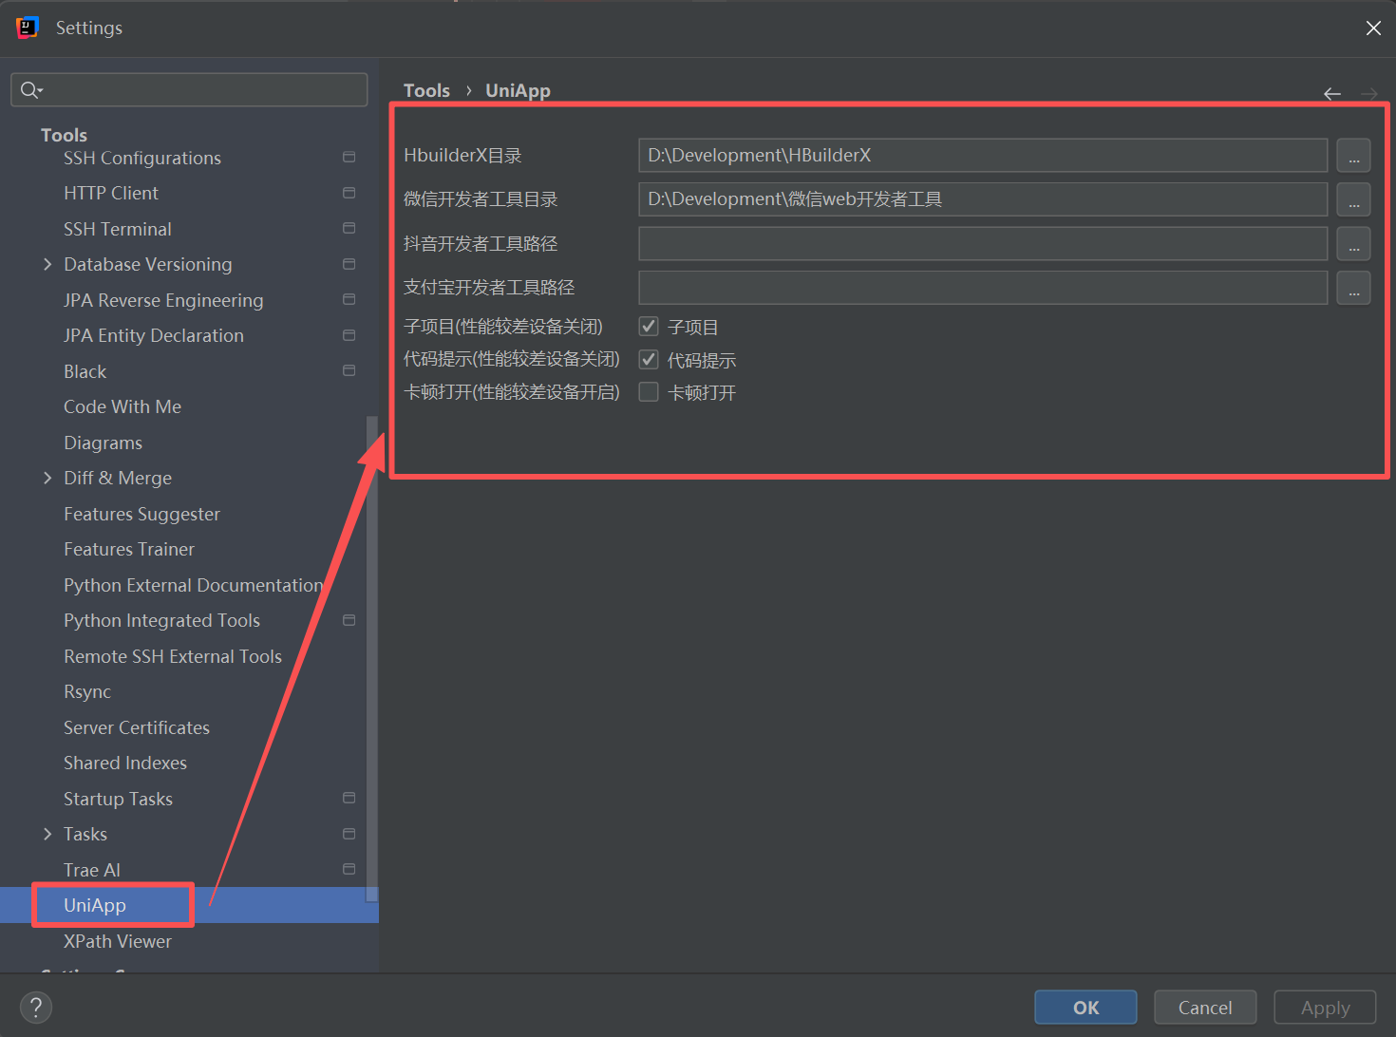Browse for the 抖音开发者工具路径
The image size is (1396, 1037).
point(1353,243)
